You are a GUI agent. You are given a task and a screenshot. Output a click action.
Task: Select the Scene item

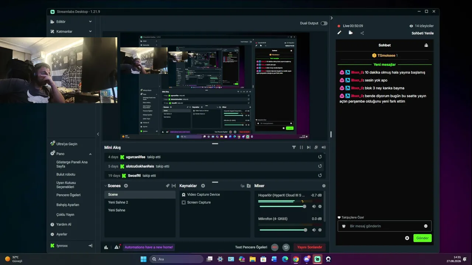[x=140, y=194]
